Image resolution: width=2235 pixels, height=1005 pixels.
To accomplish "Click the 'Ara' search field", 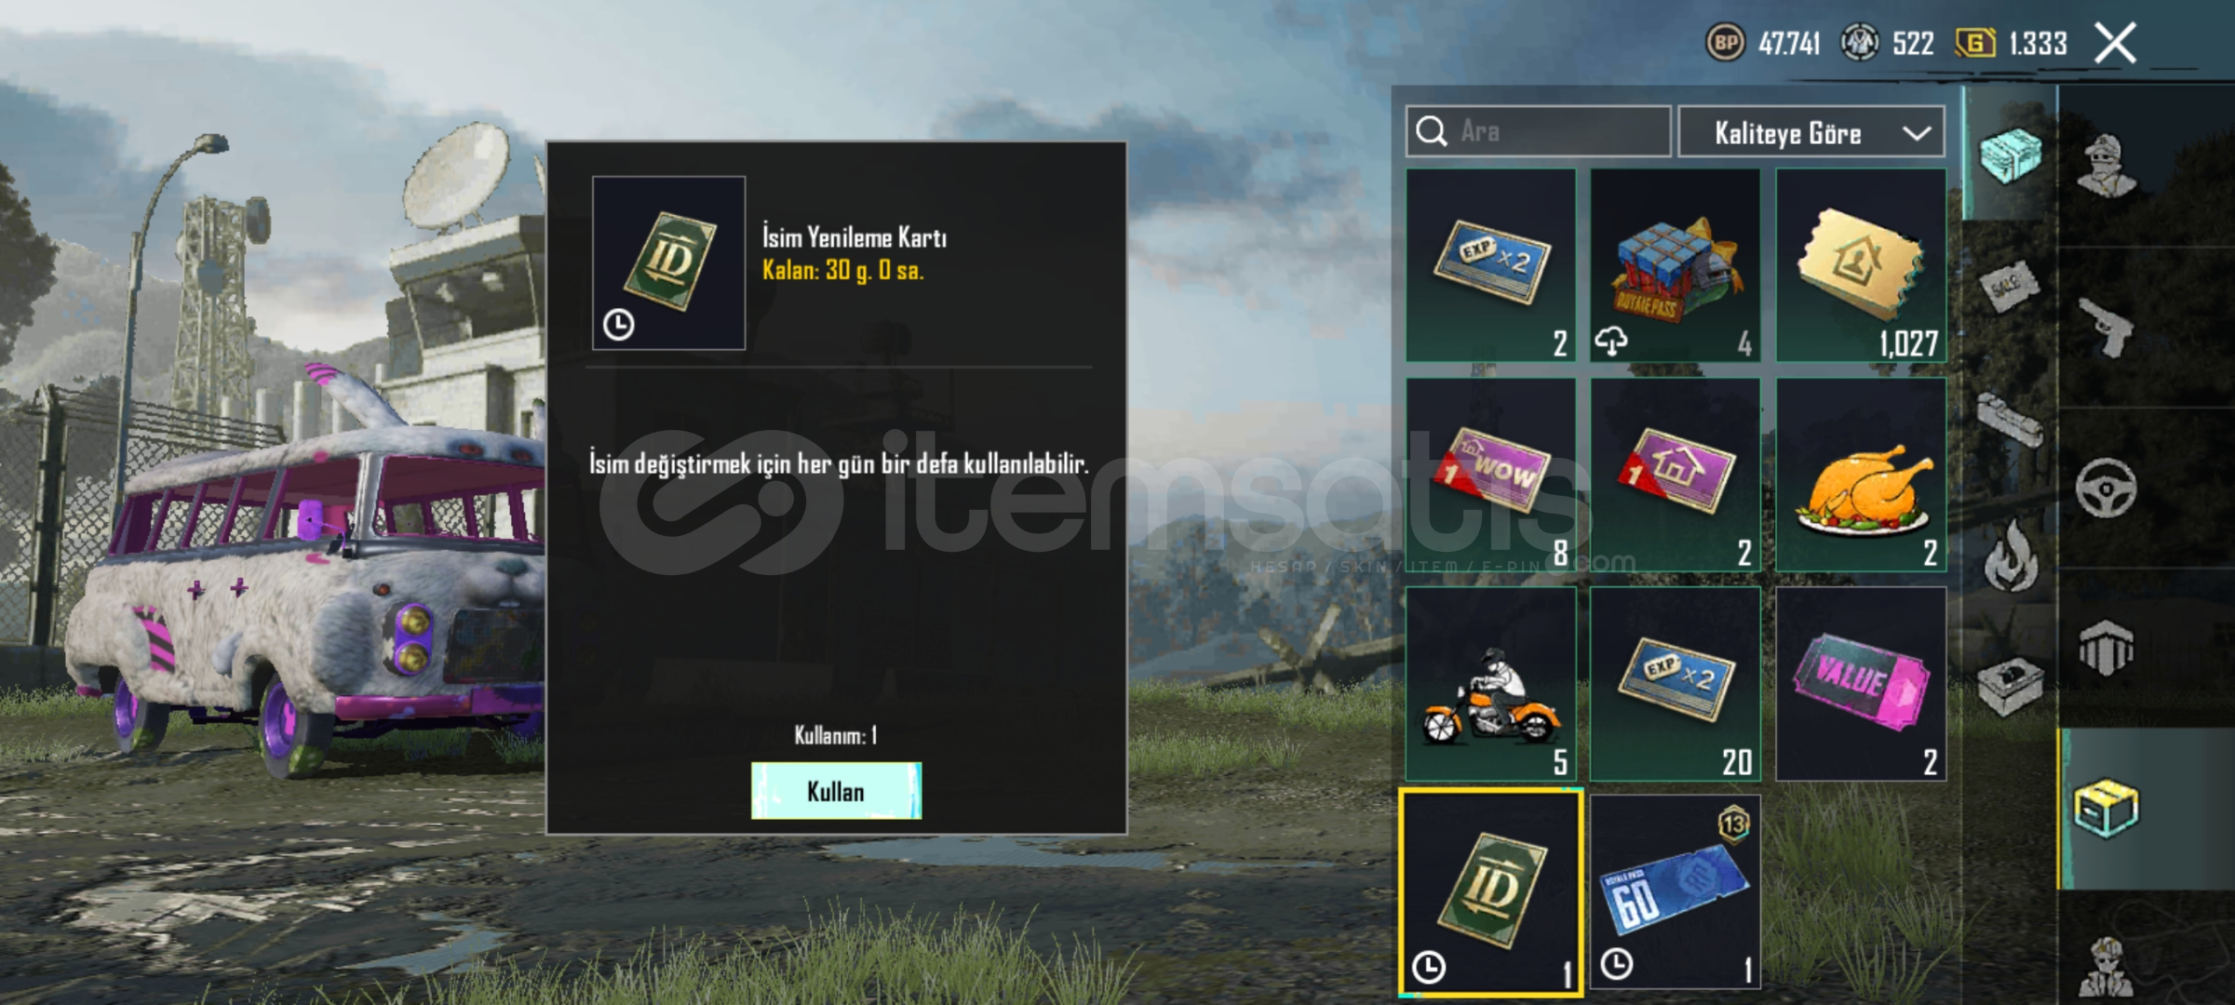I will tap(1539, 132).
